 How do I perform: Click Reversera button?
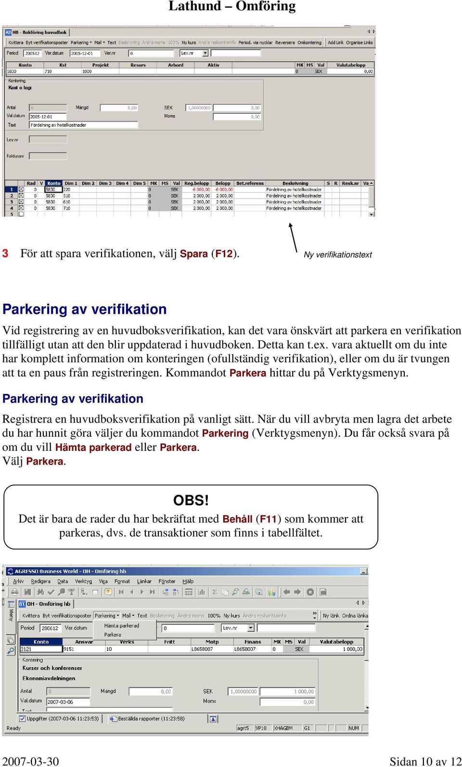click(285, 42)
